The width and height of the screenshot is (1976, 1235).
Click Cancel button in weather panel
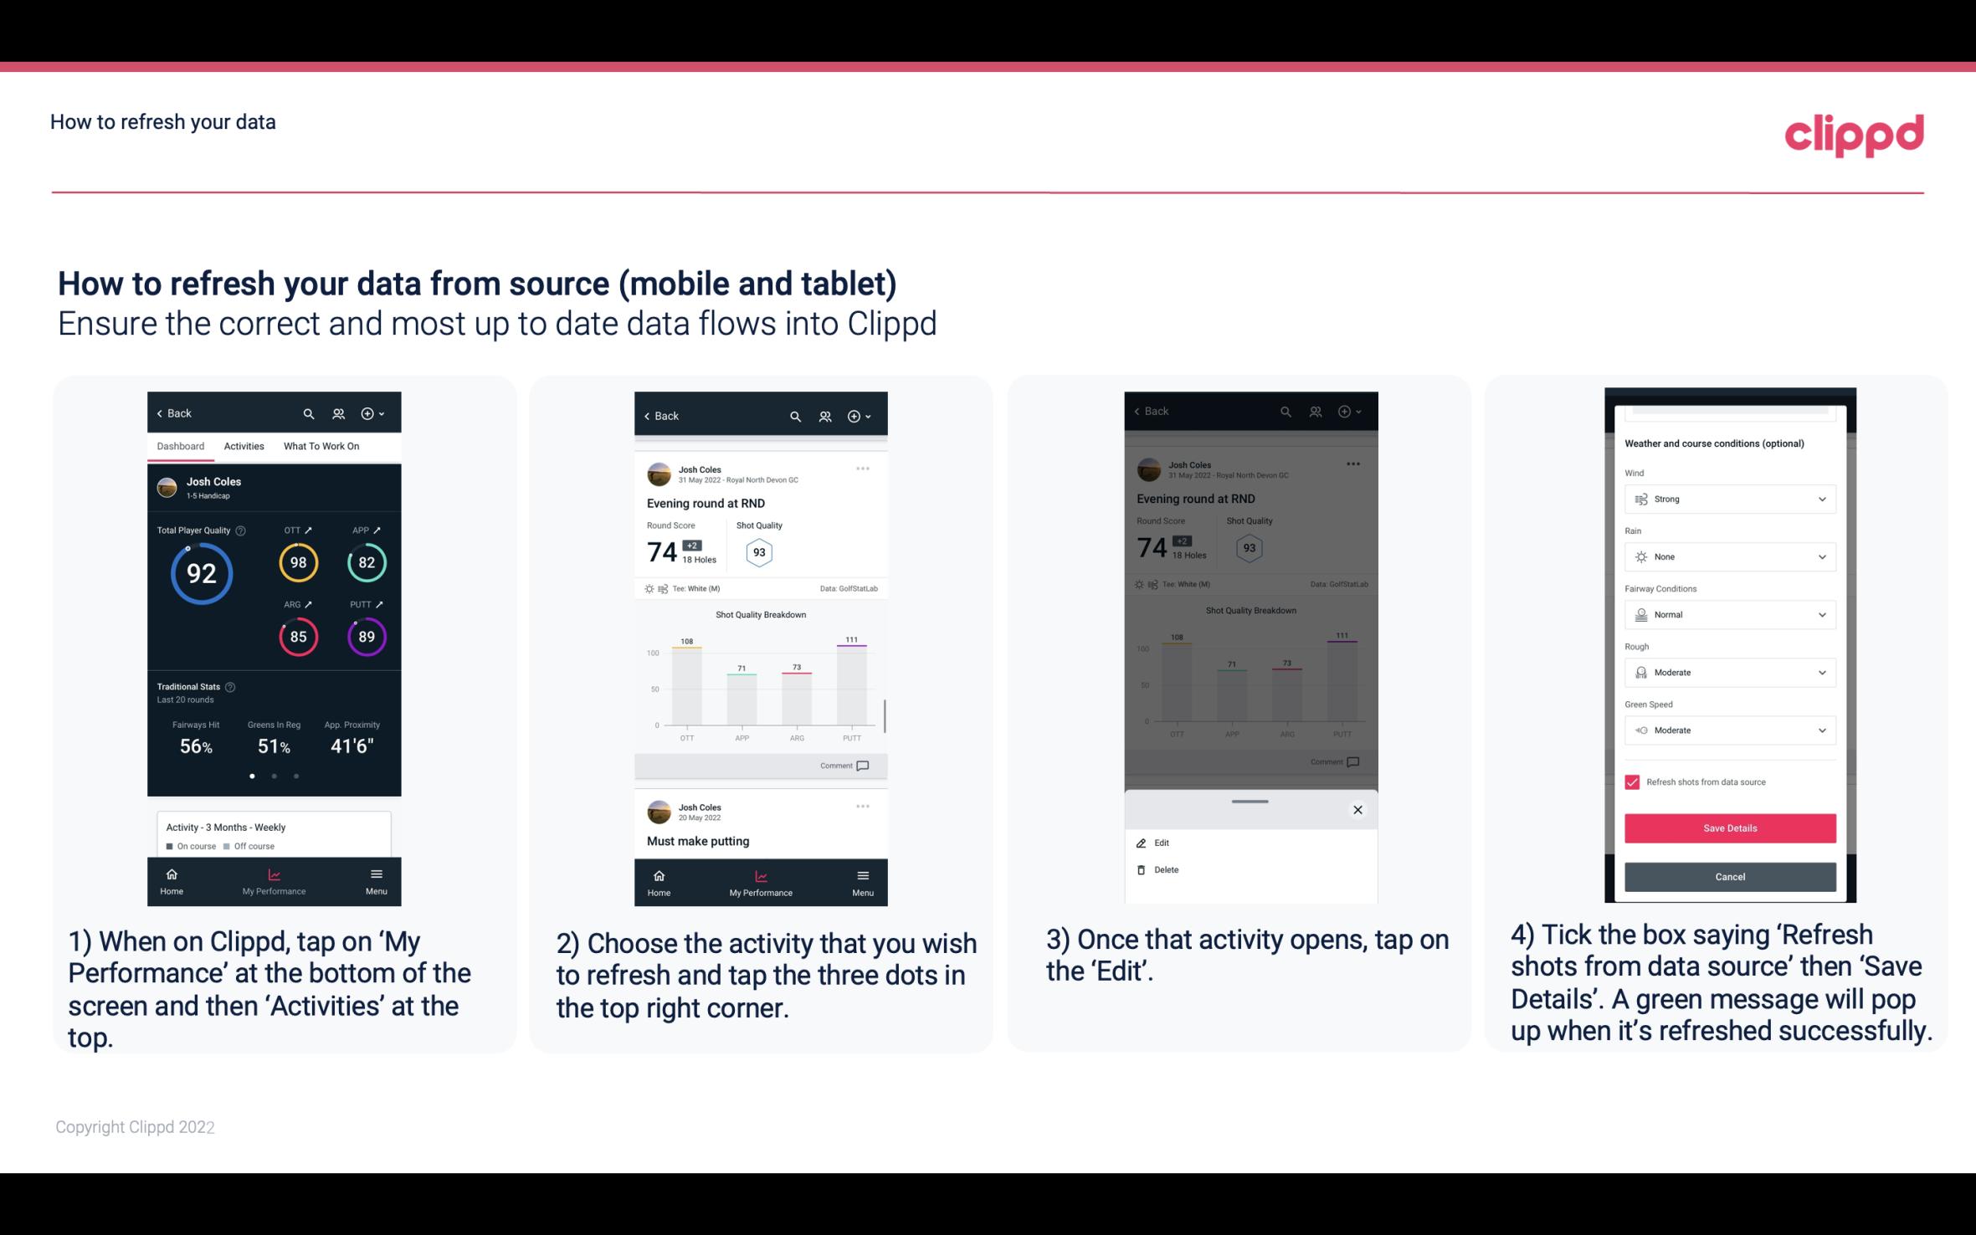[1728, 876]
